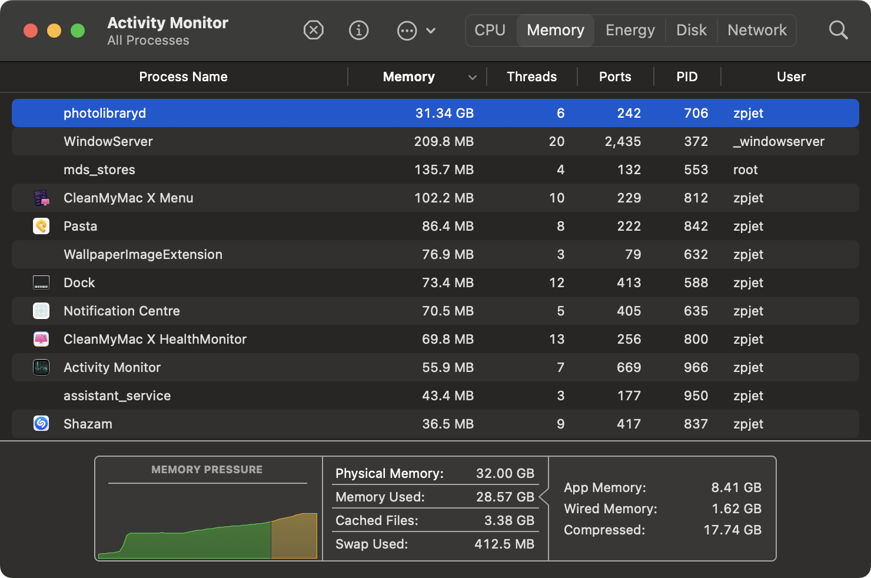Click the Shazam app icon
Image resolution: width=871 pixels, height=578 pixels.
click(x=41, y=424)
